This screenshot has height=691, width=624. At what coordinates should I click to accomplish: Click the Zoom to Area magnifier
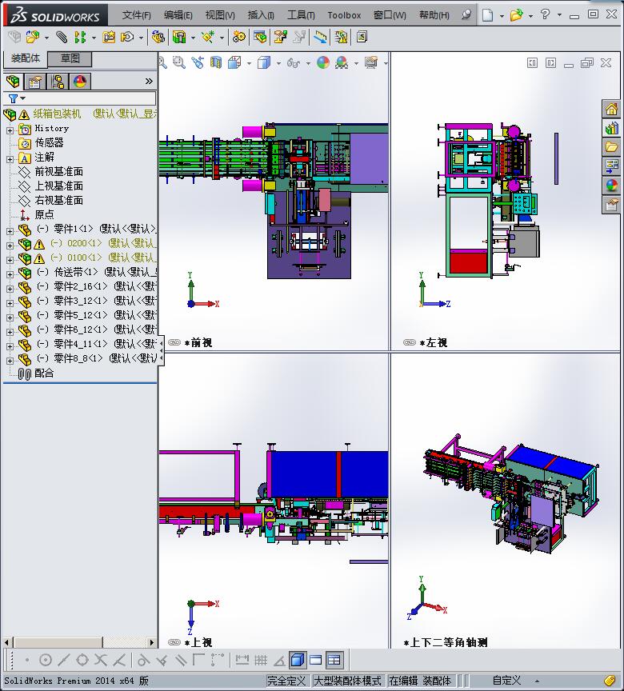pyautogui.click(x=179, y=62)
